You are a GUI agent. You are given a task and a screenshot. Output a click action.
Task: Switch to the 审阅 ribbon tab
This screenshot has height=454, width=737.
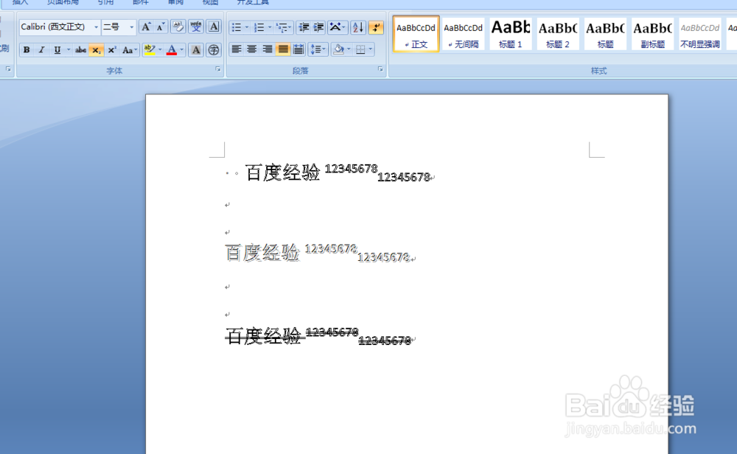(175, 2)
